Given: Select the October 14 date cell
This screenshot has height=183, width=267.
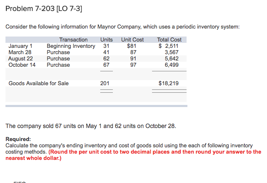Looking at the screenshot, I should [x=22, y=65].
